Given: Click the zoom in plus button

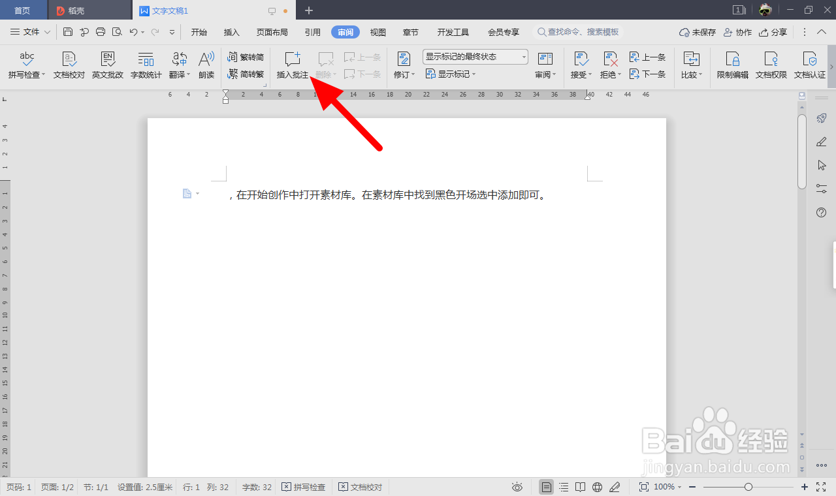Looking at the screenshot, I should coord(805,487).
